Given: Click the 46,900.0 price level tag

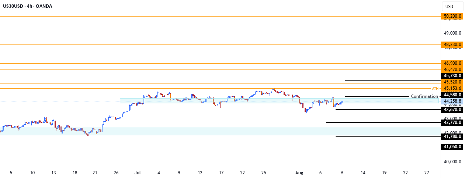Looking at the screenshot, I should coord(452,63).
